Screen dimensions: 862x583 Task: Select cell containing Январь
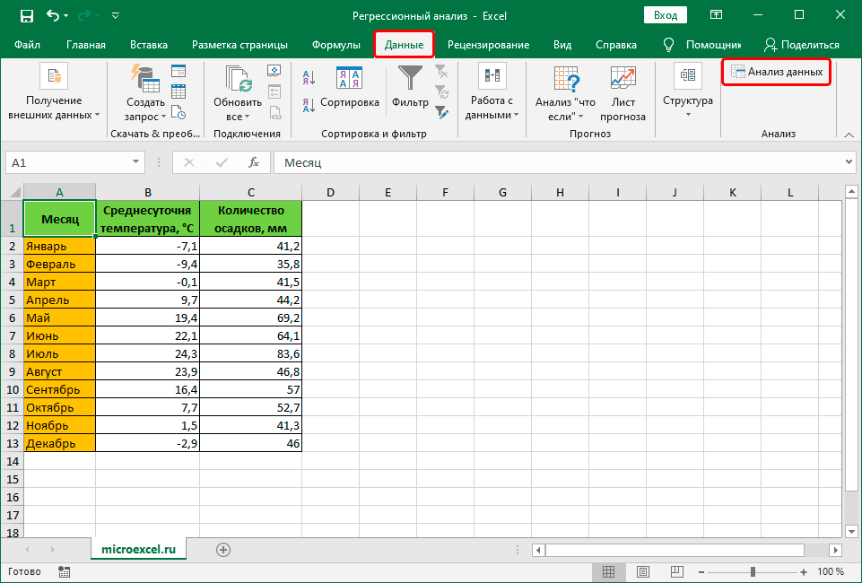click(59, 246)
